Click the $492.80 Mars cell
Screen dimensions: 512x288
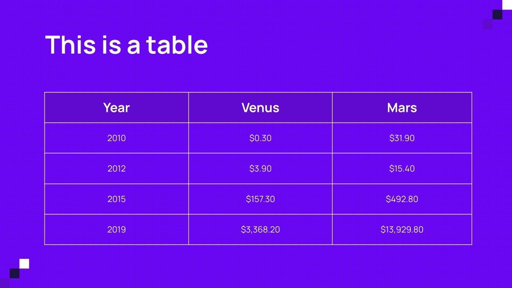click(402, 199)
